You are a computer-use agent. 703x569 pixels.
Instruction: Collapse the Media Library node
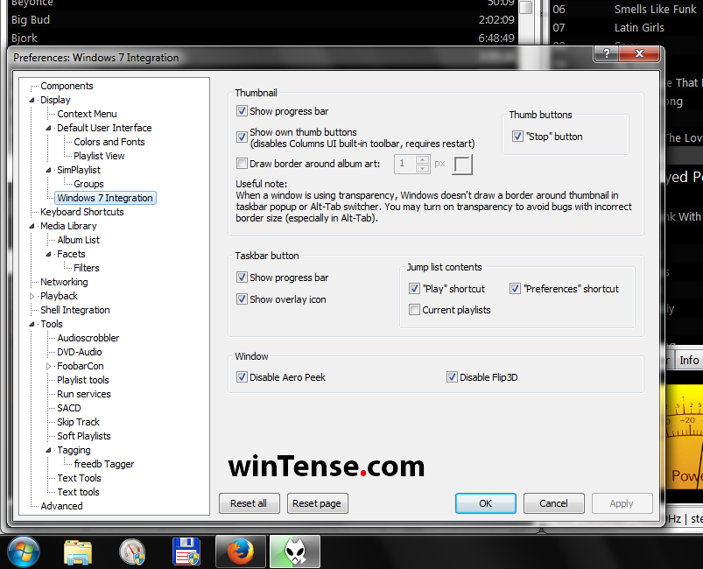click(x=32, y=226)
